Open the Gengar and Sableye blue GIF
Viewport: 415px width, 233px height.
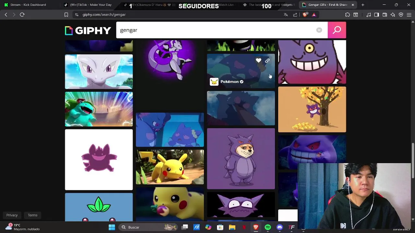point(170,130)
